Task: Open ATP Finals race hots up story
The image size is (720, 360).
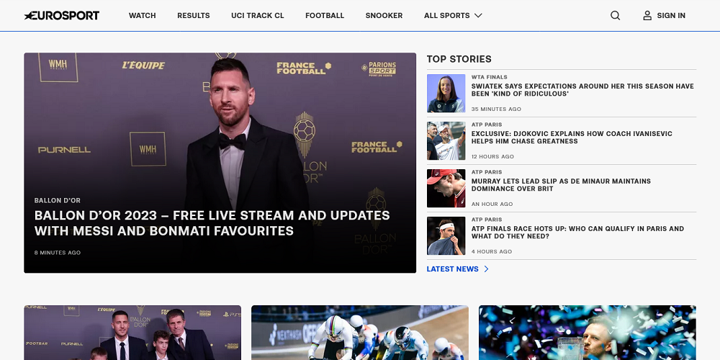Action: pos(577,233)
